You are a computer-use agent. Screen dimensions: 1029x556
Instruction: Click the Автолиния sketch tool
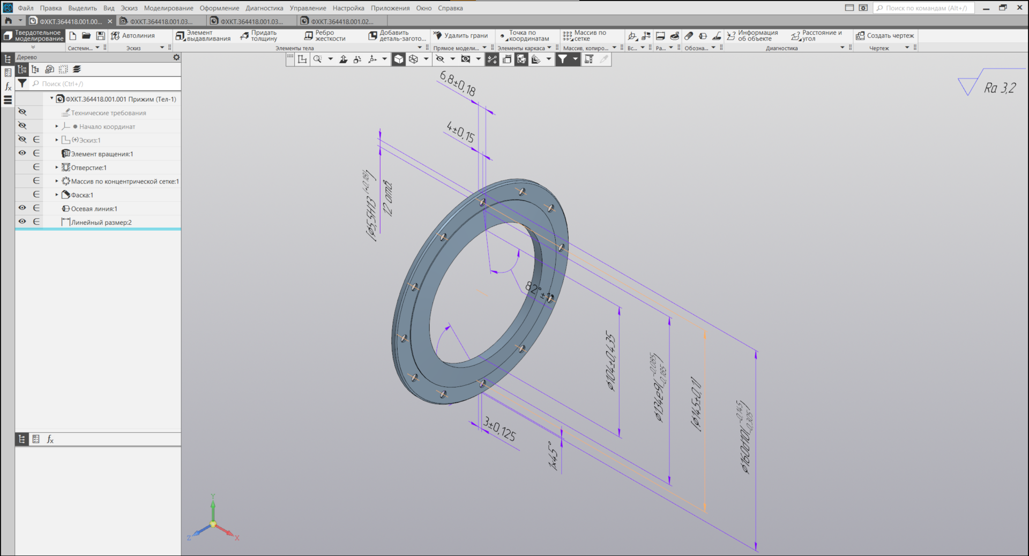pyautogui.click(x=132, y=36)
